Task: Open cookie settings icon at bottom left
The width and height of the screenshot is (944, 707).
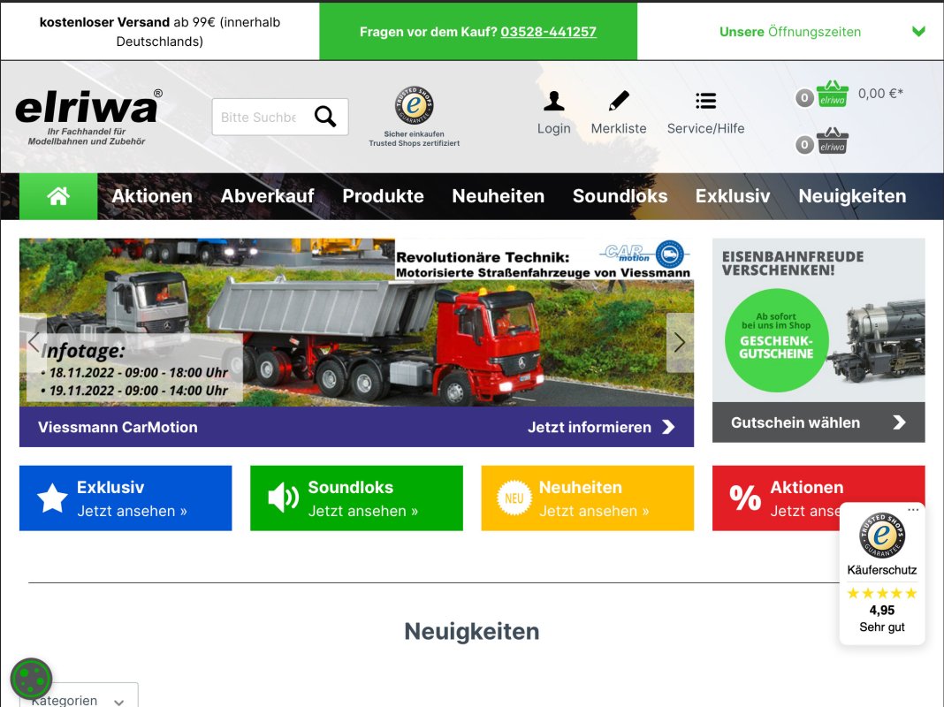Action: point(31,679)
